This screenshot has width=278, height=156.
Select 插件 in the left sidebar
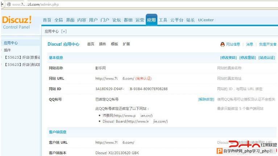(7, 50)
